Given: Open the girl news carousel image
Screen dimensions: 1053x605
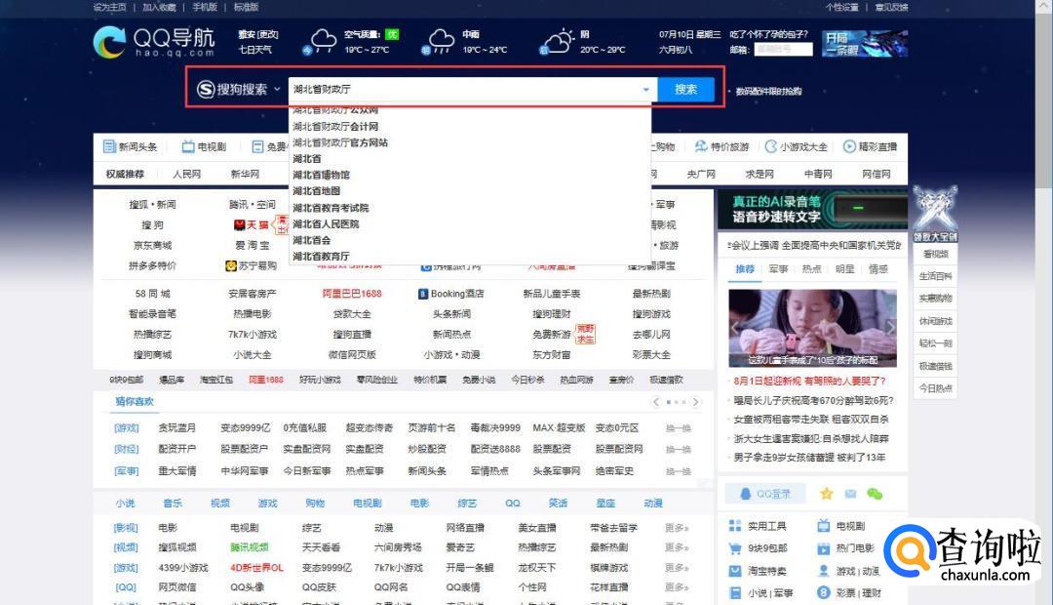Looking at the screenshot, I should [812, 328].
